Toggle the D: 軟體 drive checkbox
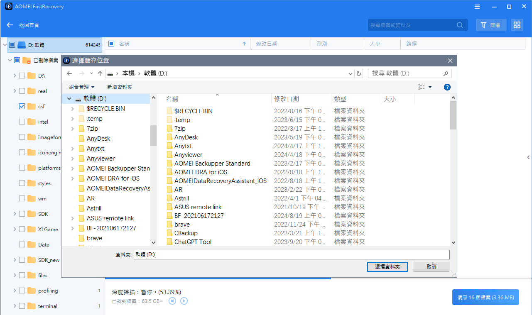The image size is (532, 315). click(12, 45)
